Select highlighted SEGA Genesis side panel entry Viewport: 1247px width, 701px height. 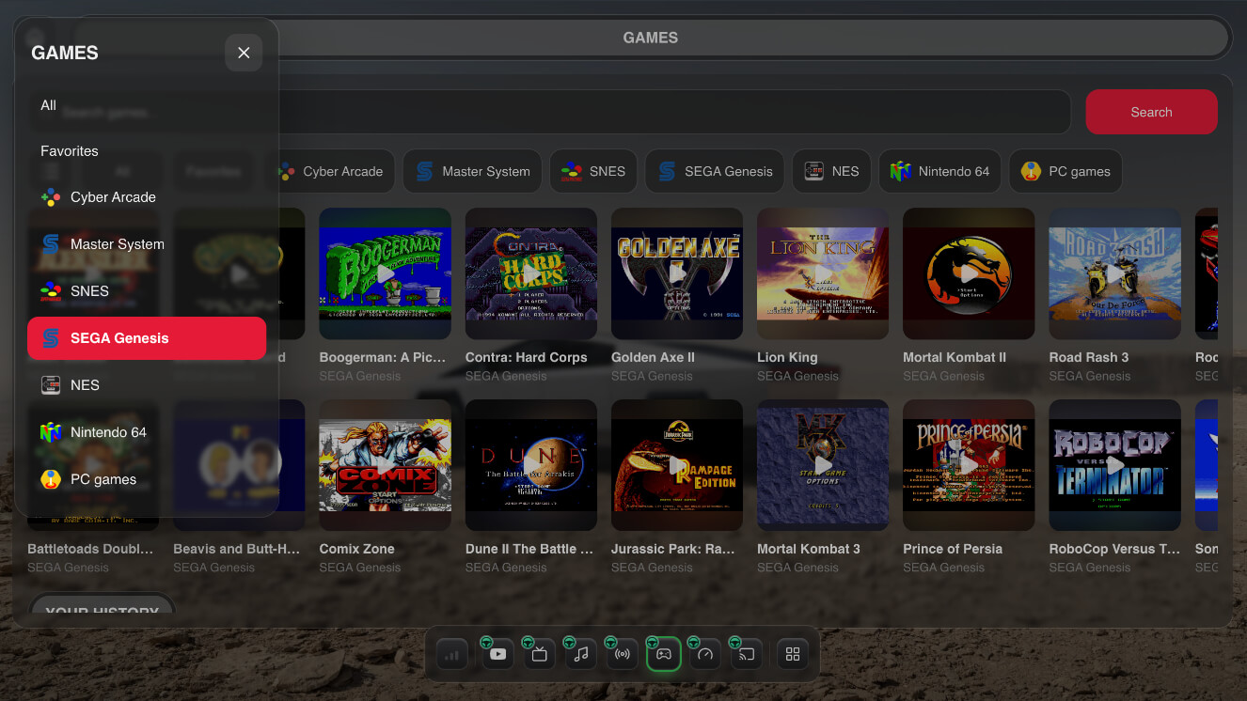coord(146,338)
